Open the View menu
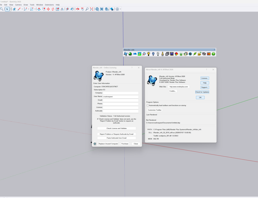Image resolution: width=258 pixels, height=198 pixels. coord(11,5)
